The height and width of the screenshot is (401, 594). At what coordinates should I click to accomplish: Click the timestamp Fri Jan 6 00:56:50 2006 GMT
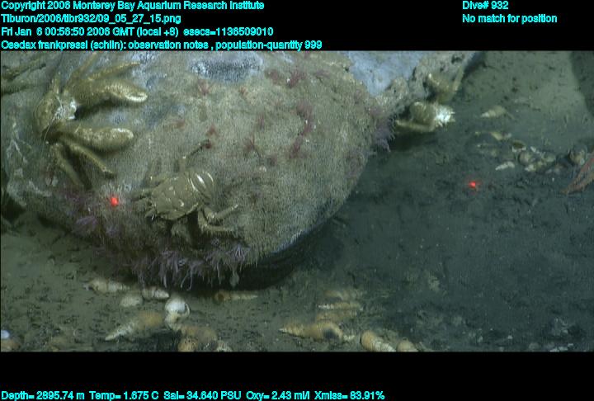tap(68, 31)
